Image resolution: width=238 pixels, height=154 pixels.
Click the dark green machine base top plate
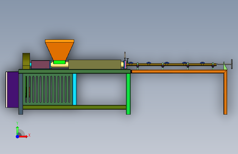(74, 72)
